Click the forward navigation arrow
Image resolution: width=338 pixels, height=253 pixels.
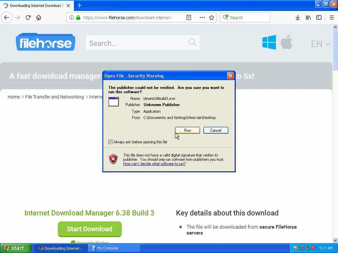click(x=17, y=17)
